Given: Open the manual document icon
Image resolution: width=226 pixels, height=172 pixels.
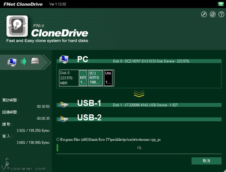Looking at the screenshot, I should pyautogui.click(x=213, y=14).
